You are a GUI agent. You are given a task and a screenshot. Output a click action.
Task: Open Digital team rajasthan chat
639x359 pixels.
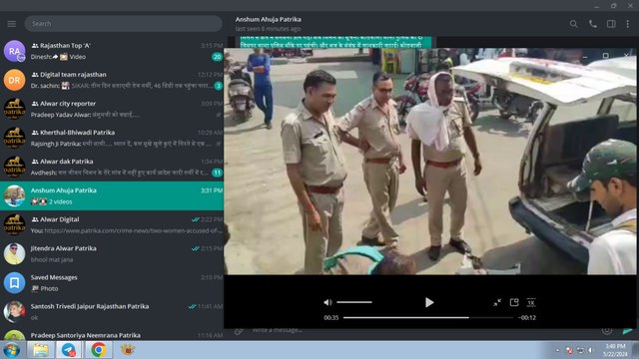112,80
